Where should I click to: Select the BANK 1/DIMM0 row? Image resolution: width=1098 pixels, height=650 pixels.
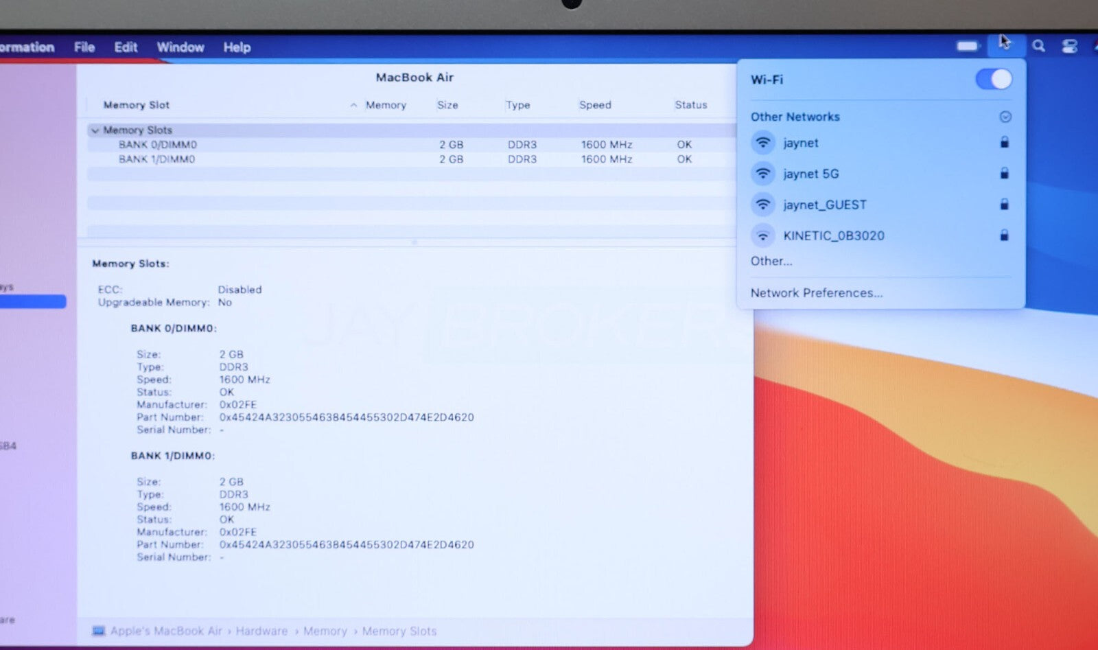point(412,159)
